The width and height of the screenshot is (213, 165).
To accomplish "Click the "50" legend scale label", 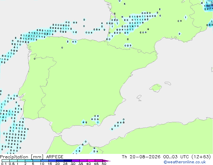I will point(104,164).
